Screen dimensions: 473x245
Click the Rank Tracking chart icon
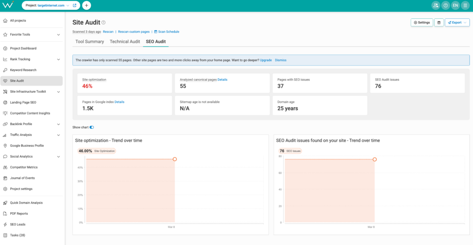click(6, 59)
